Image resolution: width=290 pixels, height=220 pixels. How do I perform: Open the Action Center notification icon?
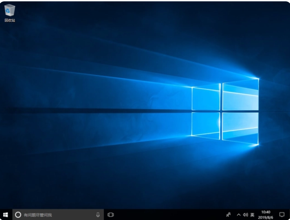282,215
